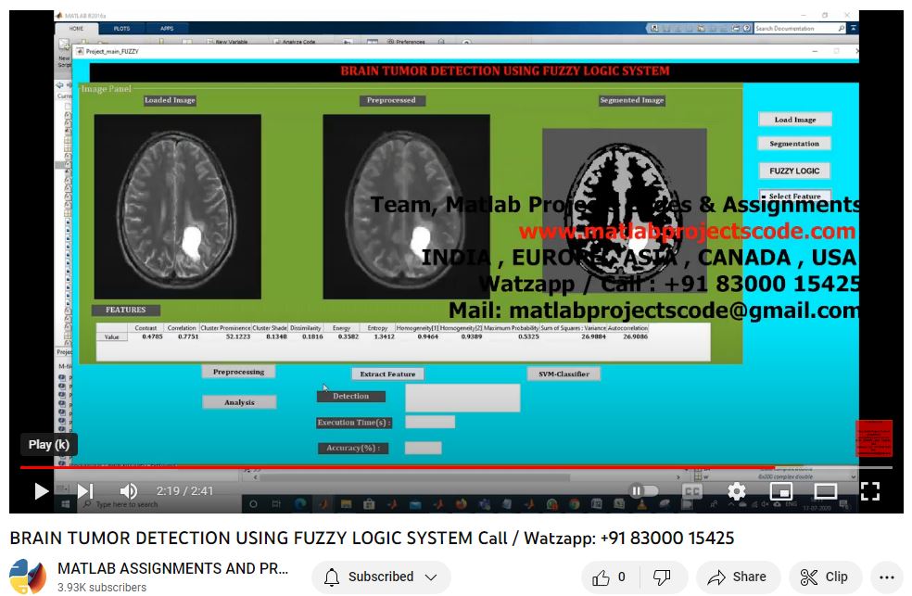This screenshot has width=912, height=596.
Task: Enter full screen mode
Action: click(869, 491)
